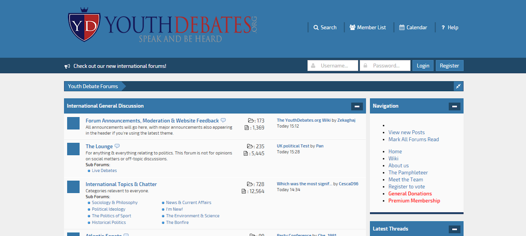Viewport: 526px width, 236px height.
Task: Open the I'm New! sub forum
Action: pyautogui.click(x=174, y=209)
